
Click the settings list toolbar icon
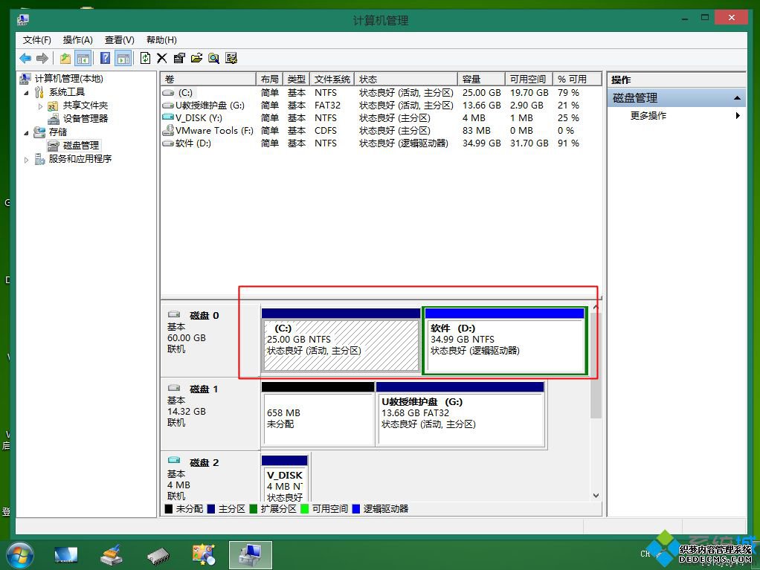click(x=231, y=59)
